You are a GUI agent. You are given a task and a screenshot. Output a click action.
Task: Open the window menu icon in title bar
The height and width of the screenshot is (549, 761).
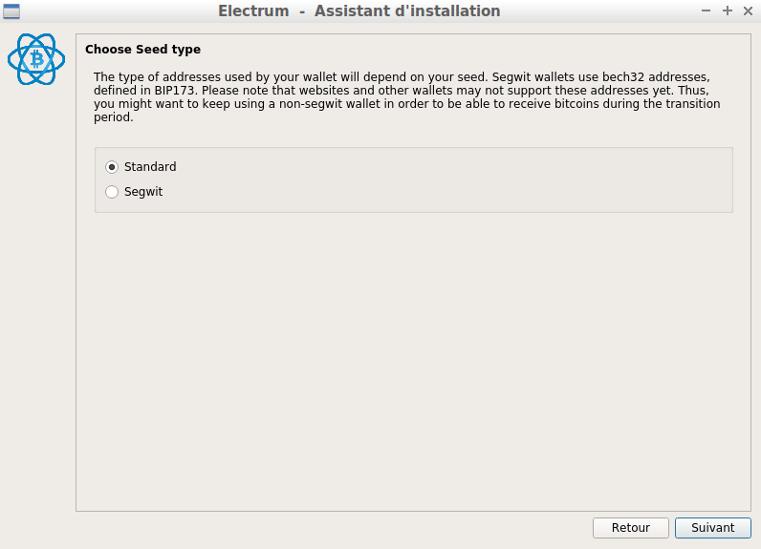[11, 11]
